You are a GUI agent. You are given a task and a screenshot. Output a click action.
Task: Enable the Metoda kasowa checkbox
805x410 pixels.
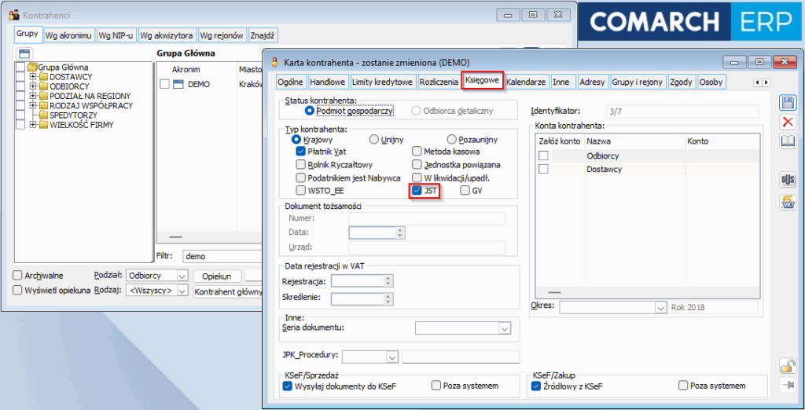tap(417, 152)
